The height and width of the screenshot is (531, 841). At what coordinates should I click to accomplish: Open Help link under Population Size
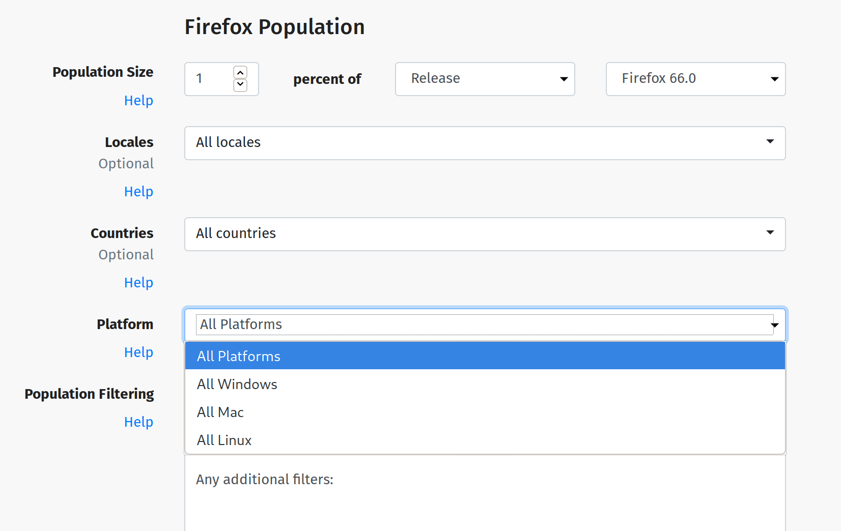[x=138, y=101]
